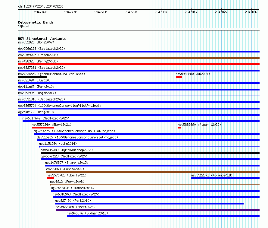Open esv29663 (Conrad2009) variant
This screenshot has height=228, width=268.
click(x=65, y=169)
